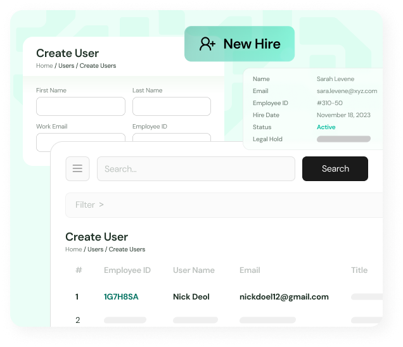This screenshot has width=403, height=347.
Task: Expand the Filter chevron arrow
Action: click(101, 205)
